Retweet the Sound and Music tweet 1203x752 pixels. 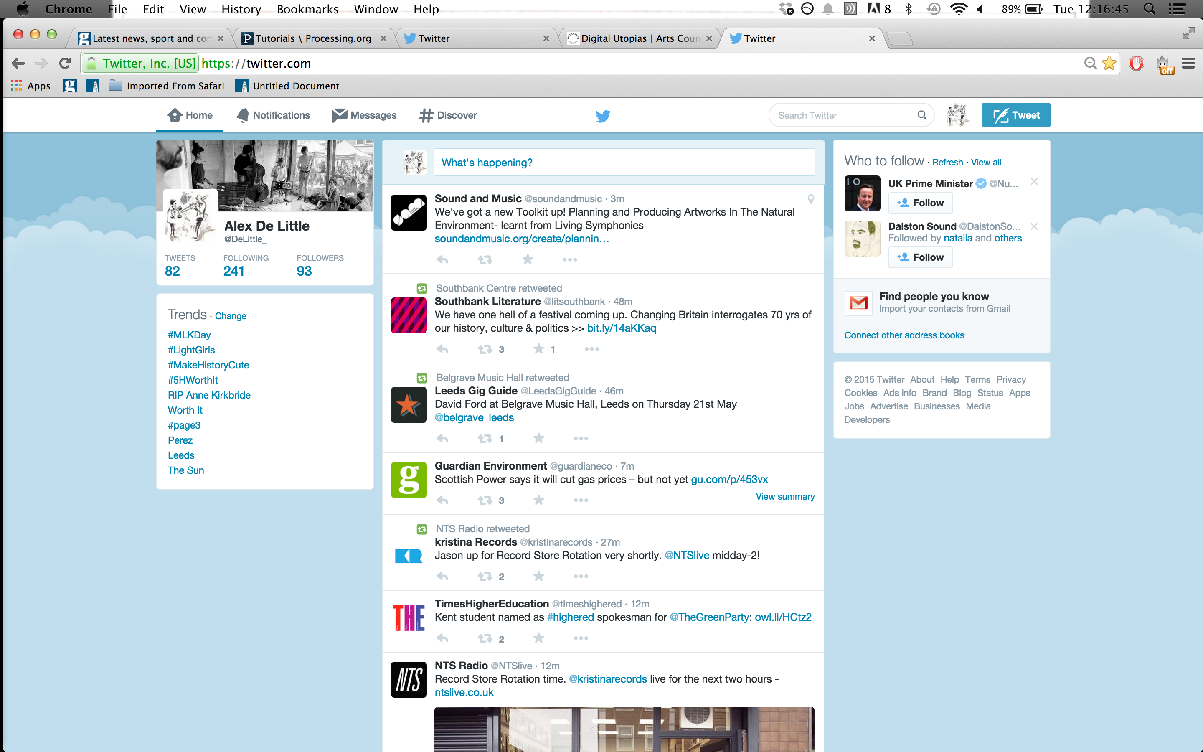tap(485, 259)
